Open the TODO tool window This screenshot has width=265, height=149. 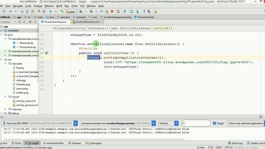pyautogui.click(x=16, y=143)
